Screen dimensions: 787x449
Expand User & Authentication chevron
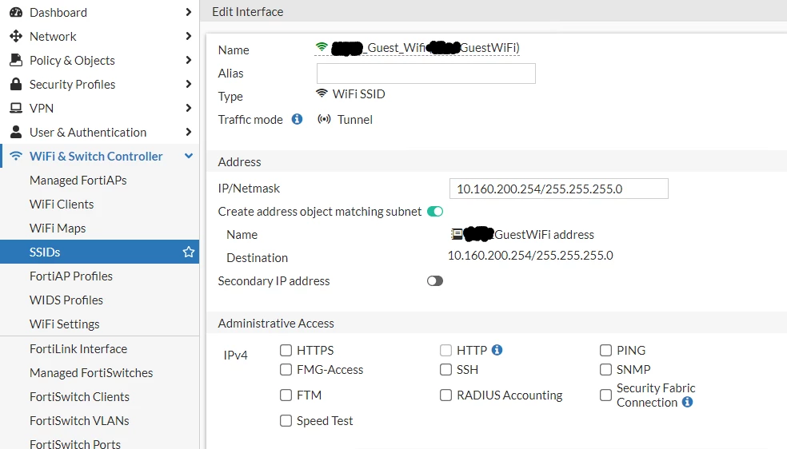(188, 132)
